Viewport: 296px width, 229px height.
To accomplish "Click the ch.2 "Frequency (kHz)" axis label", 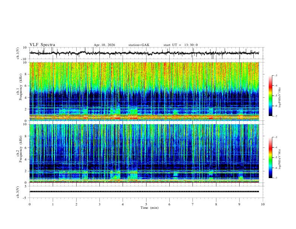I will coord(21,149).
